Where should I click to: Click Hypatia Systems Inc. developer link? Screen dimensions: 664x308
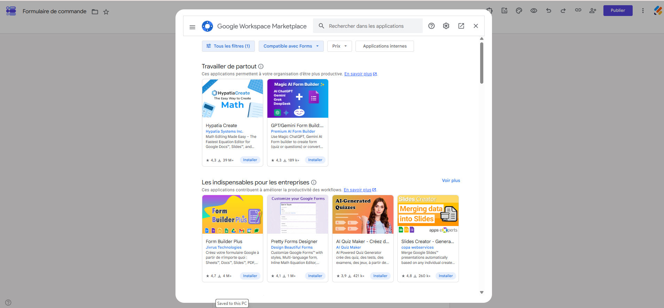pos(224,132)
